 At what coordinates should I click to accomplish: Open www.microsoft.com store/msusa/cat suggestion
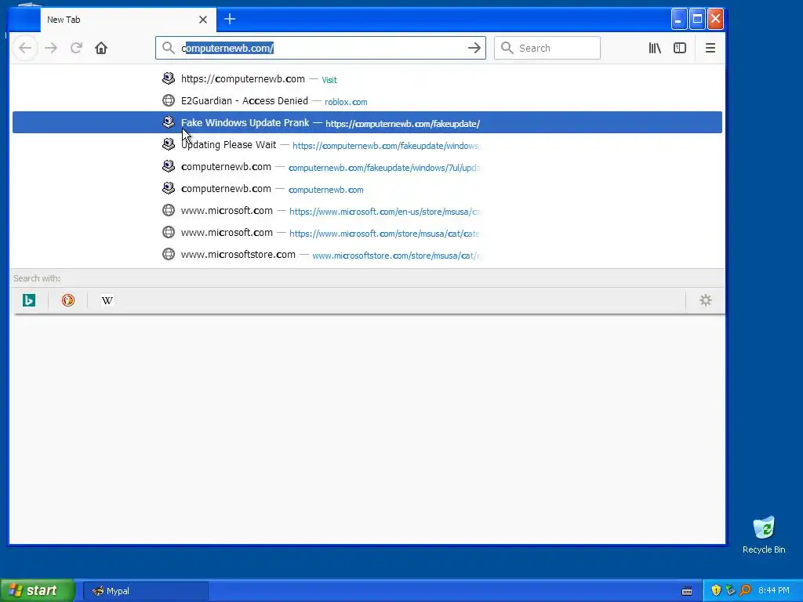tap(367, 233)
